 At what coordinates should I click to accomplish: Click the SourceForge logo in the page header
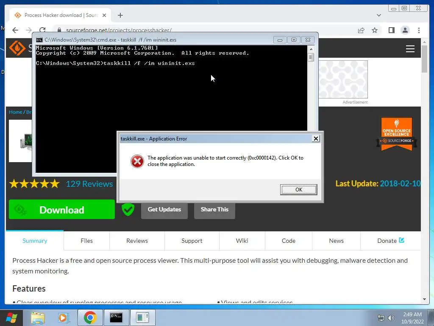(17, 48)
